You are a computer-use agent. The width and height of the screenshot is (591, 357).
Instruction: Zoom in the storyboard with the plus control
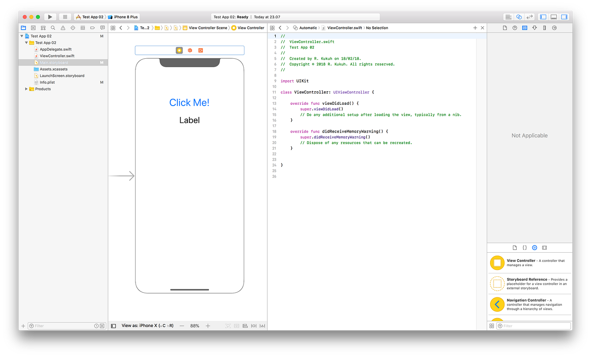coord(207,326)
